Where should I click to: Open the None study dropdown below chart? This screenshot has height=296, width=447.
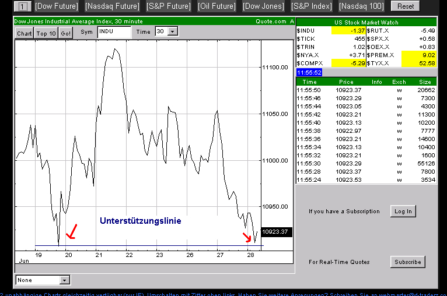pyautogui.click(x=43, y=280)
